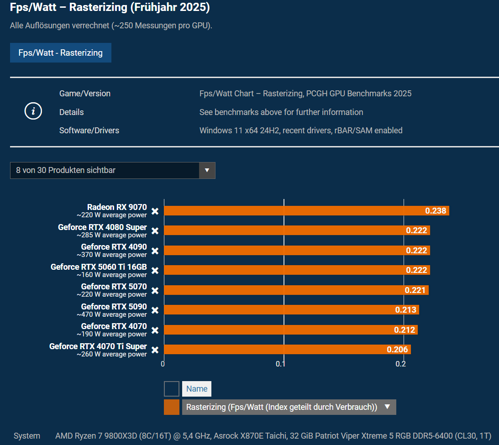
Task: Click the 'System' label at bottom
Action: [27, 436]
